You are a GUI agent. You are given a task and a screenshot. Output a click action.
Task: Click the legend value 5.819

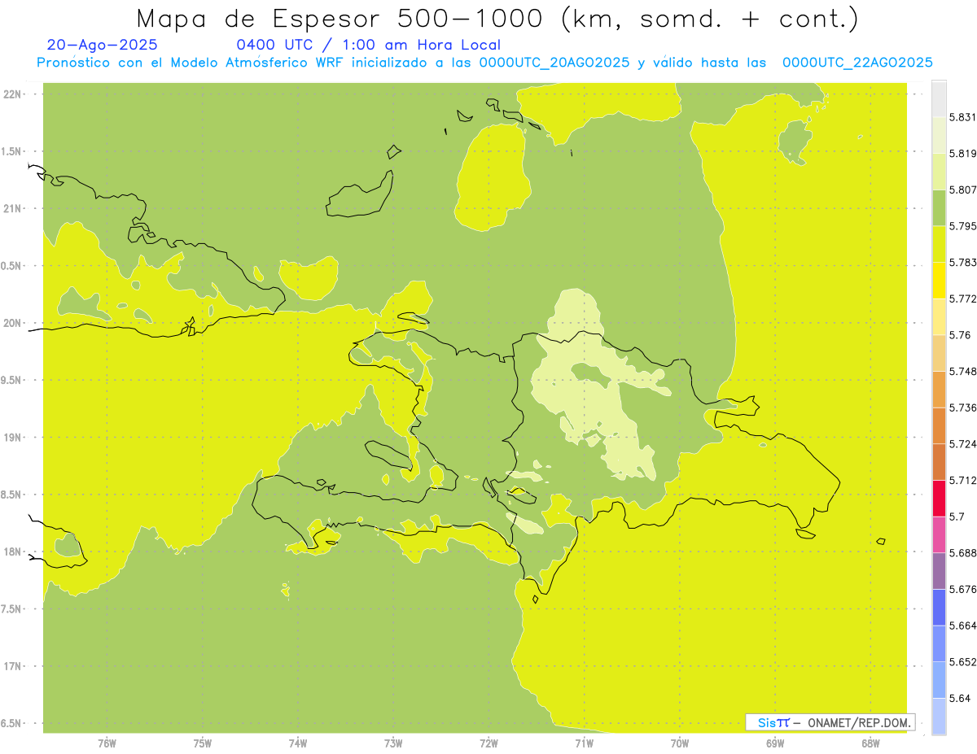[x=962, y=153]
